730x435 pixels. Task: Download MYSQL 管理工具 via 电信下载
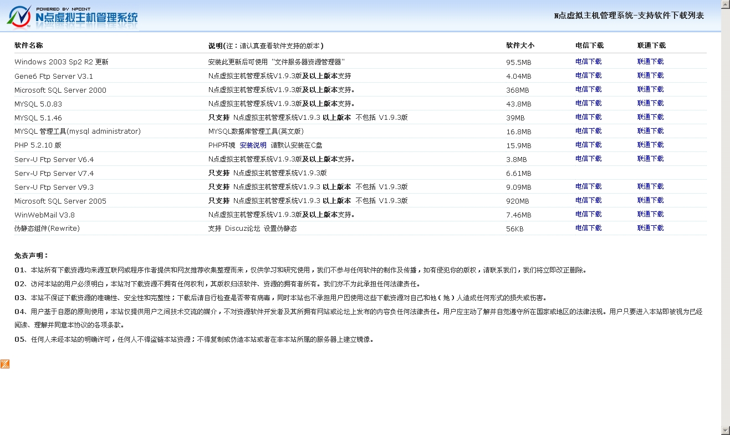click(588, 131)
